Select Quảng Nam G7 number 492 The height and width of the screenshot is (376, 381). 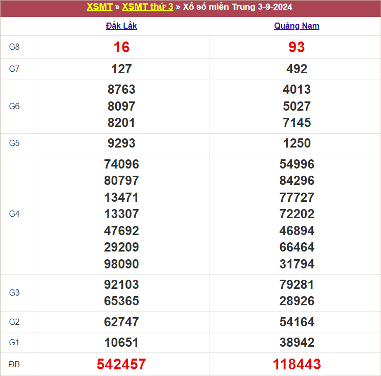click(297, 69)
